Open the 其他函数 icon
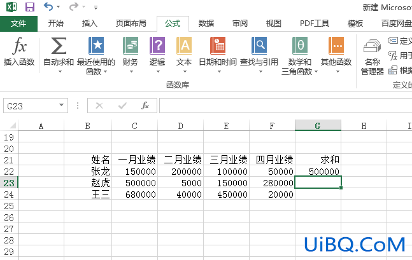The height and width of the screenshot is (260, 412). (336, 46)
